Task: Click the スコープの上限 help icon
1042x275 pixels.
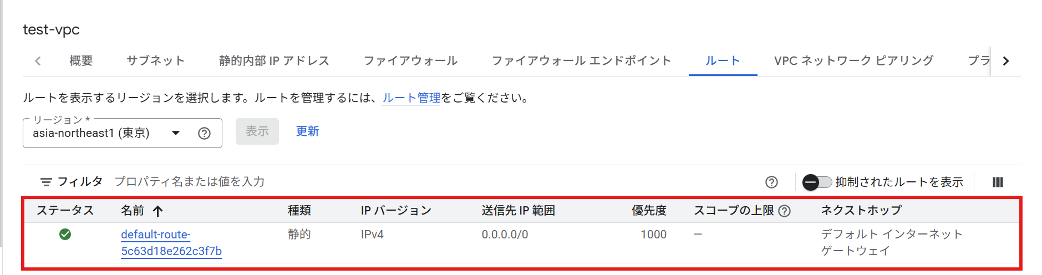Action: click(x=784, y=211)
